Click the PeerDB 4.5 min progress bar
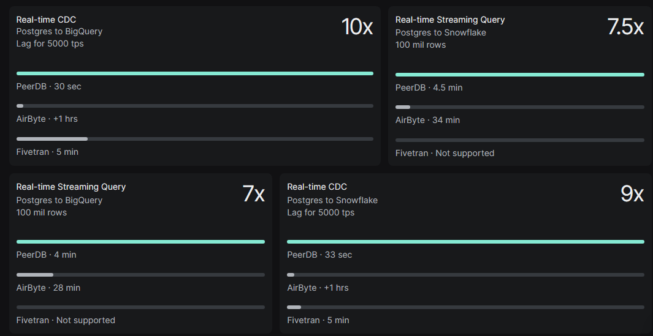This screenshot has width=653, height=336. (520, 75)
